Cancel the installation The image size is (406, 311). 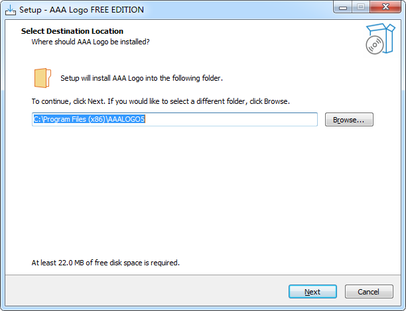tap(368, 292)
